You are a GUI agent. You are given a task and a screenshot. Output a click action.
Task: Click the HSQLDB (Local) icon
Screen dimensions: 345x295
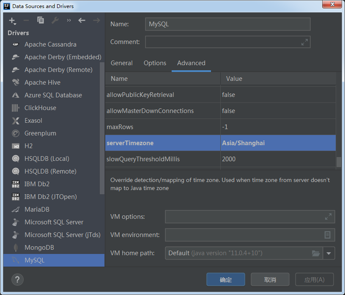pos(16,159)
